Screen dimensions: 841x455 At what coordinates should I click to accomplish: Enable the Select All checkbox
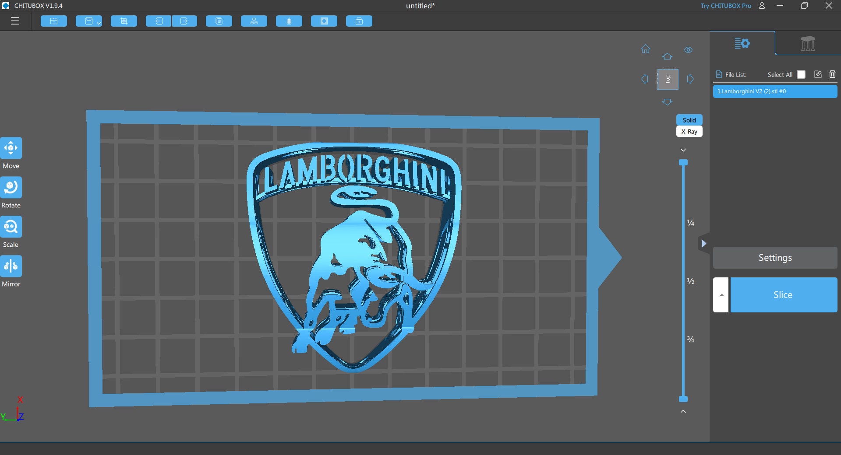801,74
